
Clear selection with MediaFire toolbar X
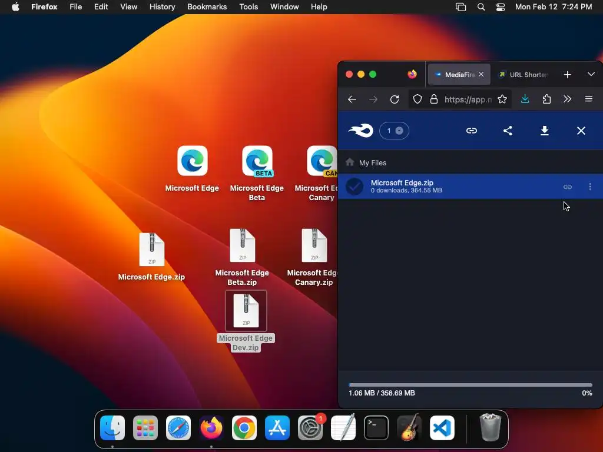(x=581, y=131)
